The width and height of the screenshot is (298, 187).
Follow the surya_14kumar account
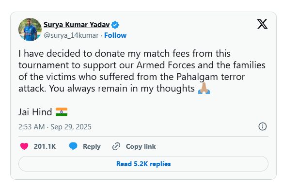[115, 35]
